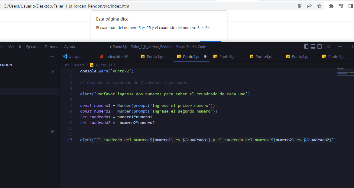Click the src breadcrumb segment
The height and width of the screenshot is (188, 354).
pyautogui.click(x=67, y=65)
